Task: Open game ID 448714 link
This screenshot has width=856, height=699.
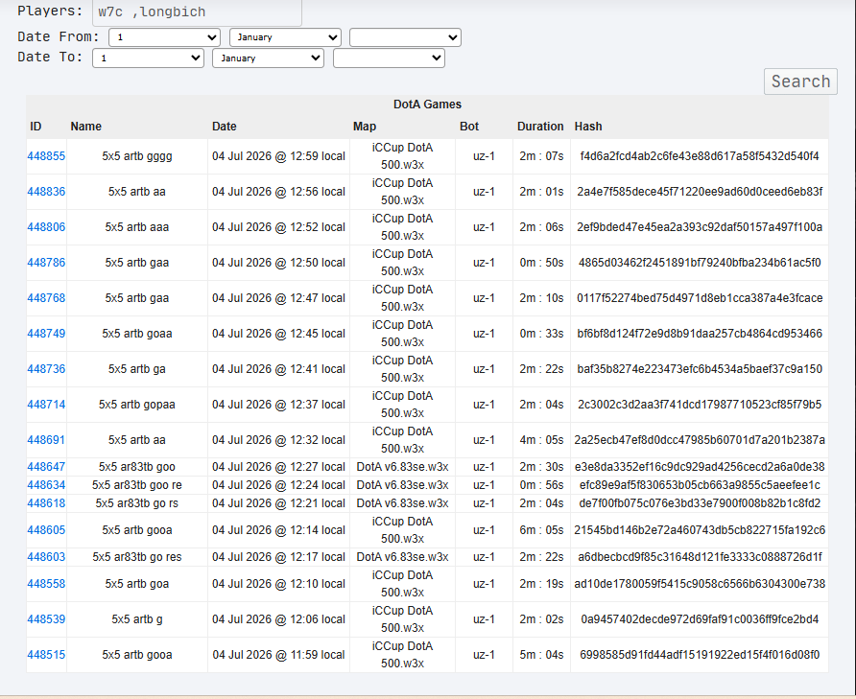Action: click(46, 405)
